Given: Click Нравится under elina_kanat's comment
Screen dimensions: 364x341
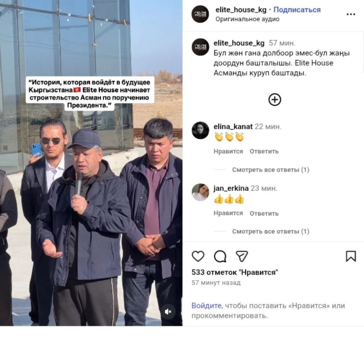Looking at the screenshot, I should pos(228,151).
